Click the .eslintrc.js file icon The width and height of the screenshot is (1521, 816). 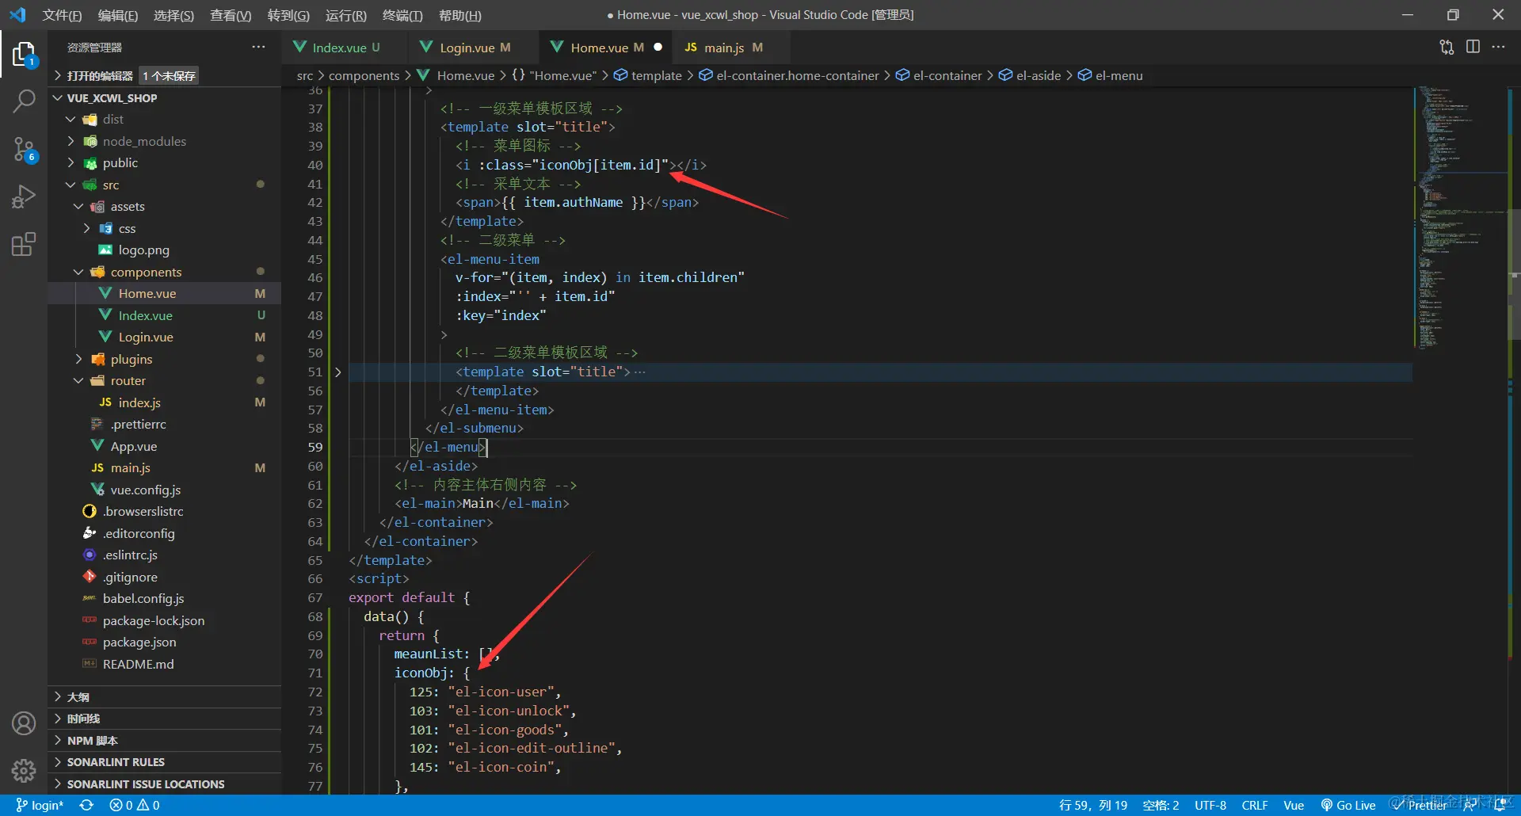[x=90, y=555]
